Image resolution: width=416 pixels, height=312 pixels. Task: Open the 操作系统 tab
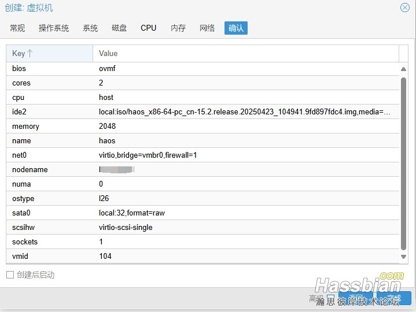coord(54,28)
